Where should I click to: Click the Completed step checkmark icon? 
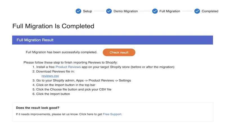(x=197, y=11)
